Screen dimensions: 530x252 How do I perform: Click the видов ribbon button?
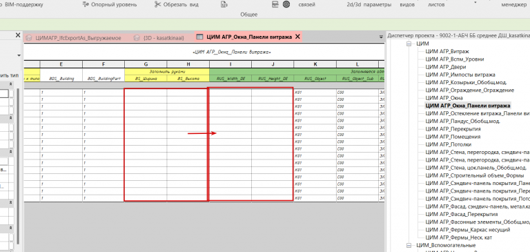click(407, 5)
